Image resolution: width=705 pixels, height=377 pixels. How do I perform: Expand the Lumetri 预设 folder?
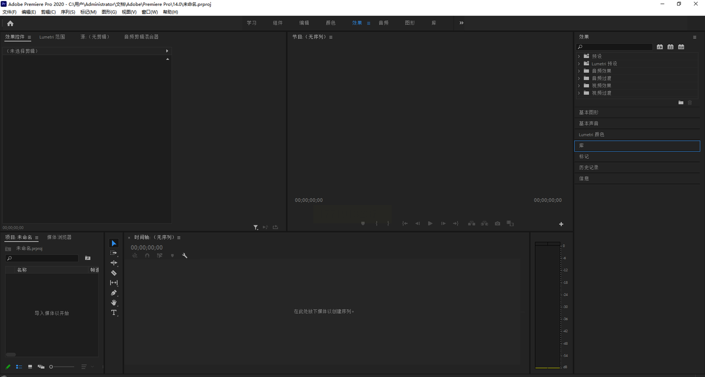(x=579, y=64)
